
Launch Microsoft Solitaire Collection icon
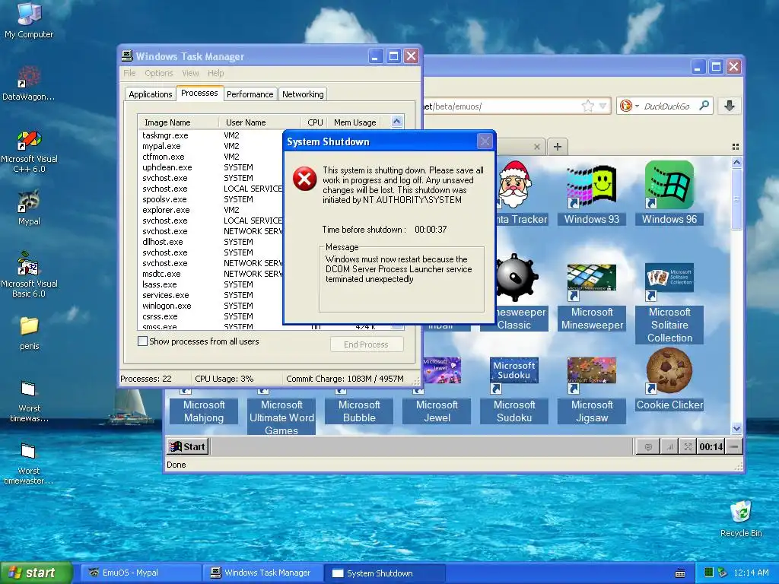tap(669, 303)
